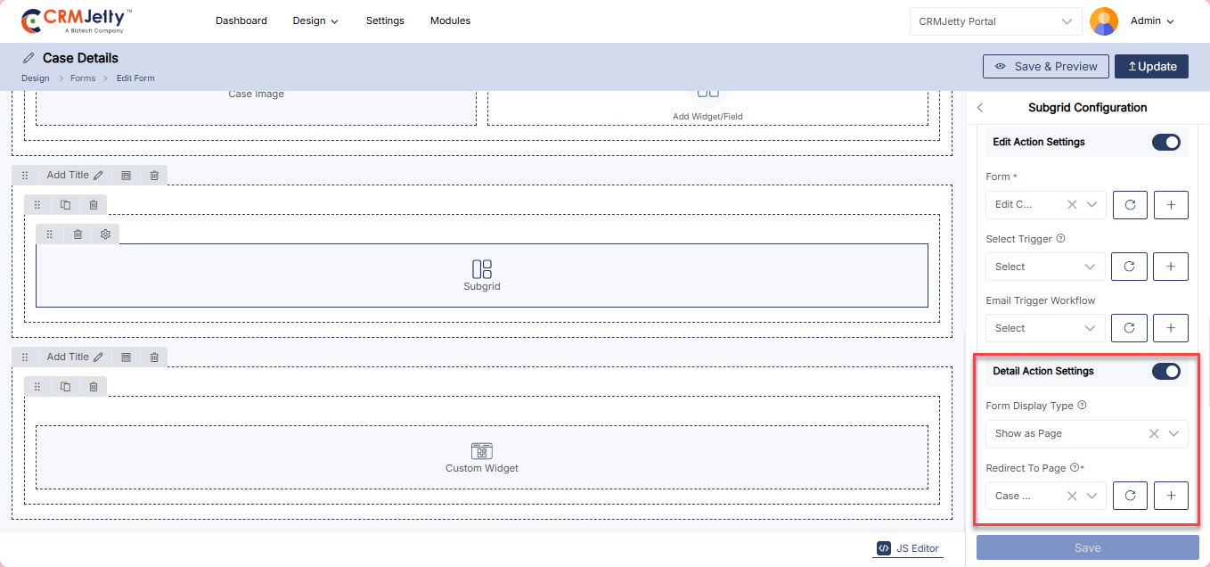Click the Form Display Type help icon
Image resolution: width=1210 pixels, height=567 pixels.
(1083, 406)
